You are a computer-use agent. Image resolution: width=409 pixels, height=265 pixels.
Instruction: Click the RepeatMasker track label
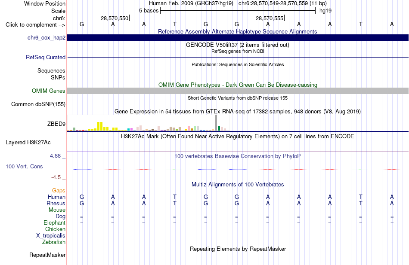click(x=47, y=255)
